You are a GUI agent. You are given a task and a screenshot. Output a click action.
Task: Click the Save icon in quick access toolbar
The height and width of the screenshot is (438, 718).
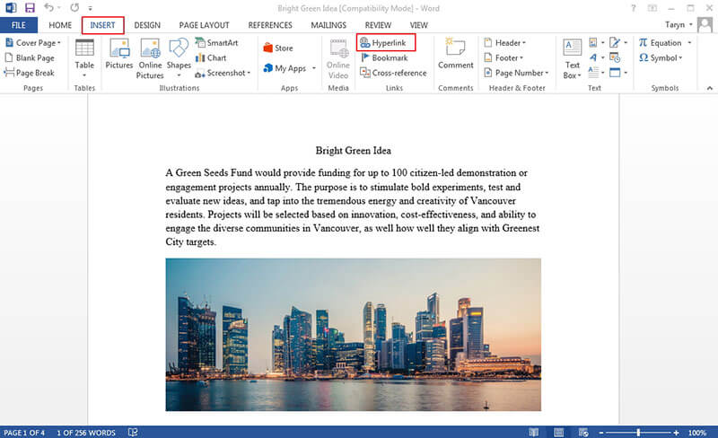coord(30,8)
